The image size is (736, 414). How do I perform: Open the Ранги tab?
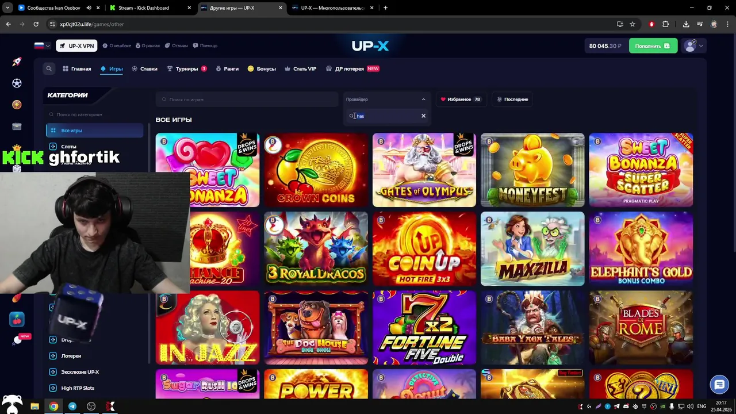[x=227, y=68]
